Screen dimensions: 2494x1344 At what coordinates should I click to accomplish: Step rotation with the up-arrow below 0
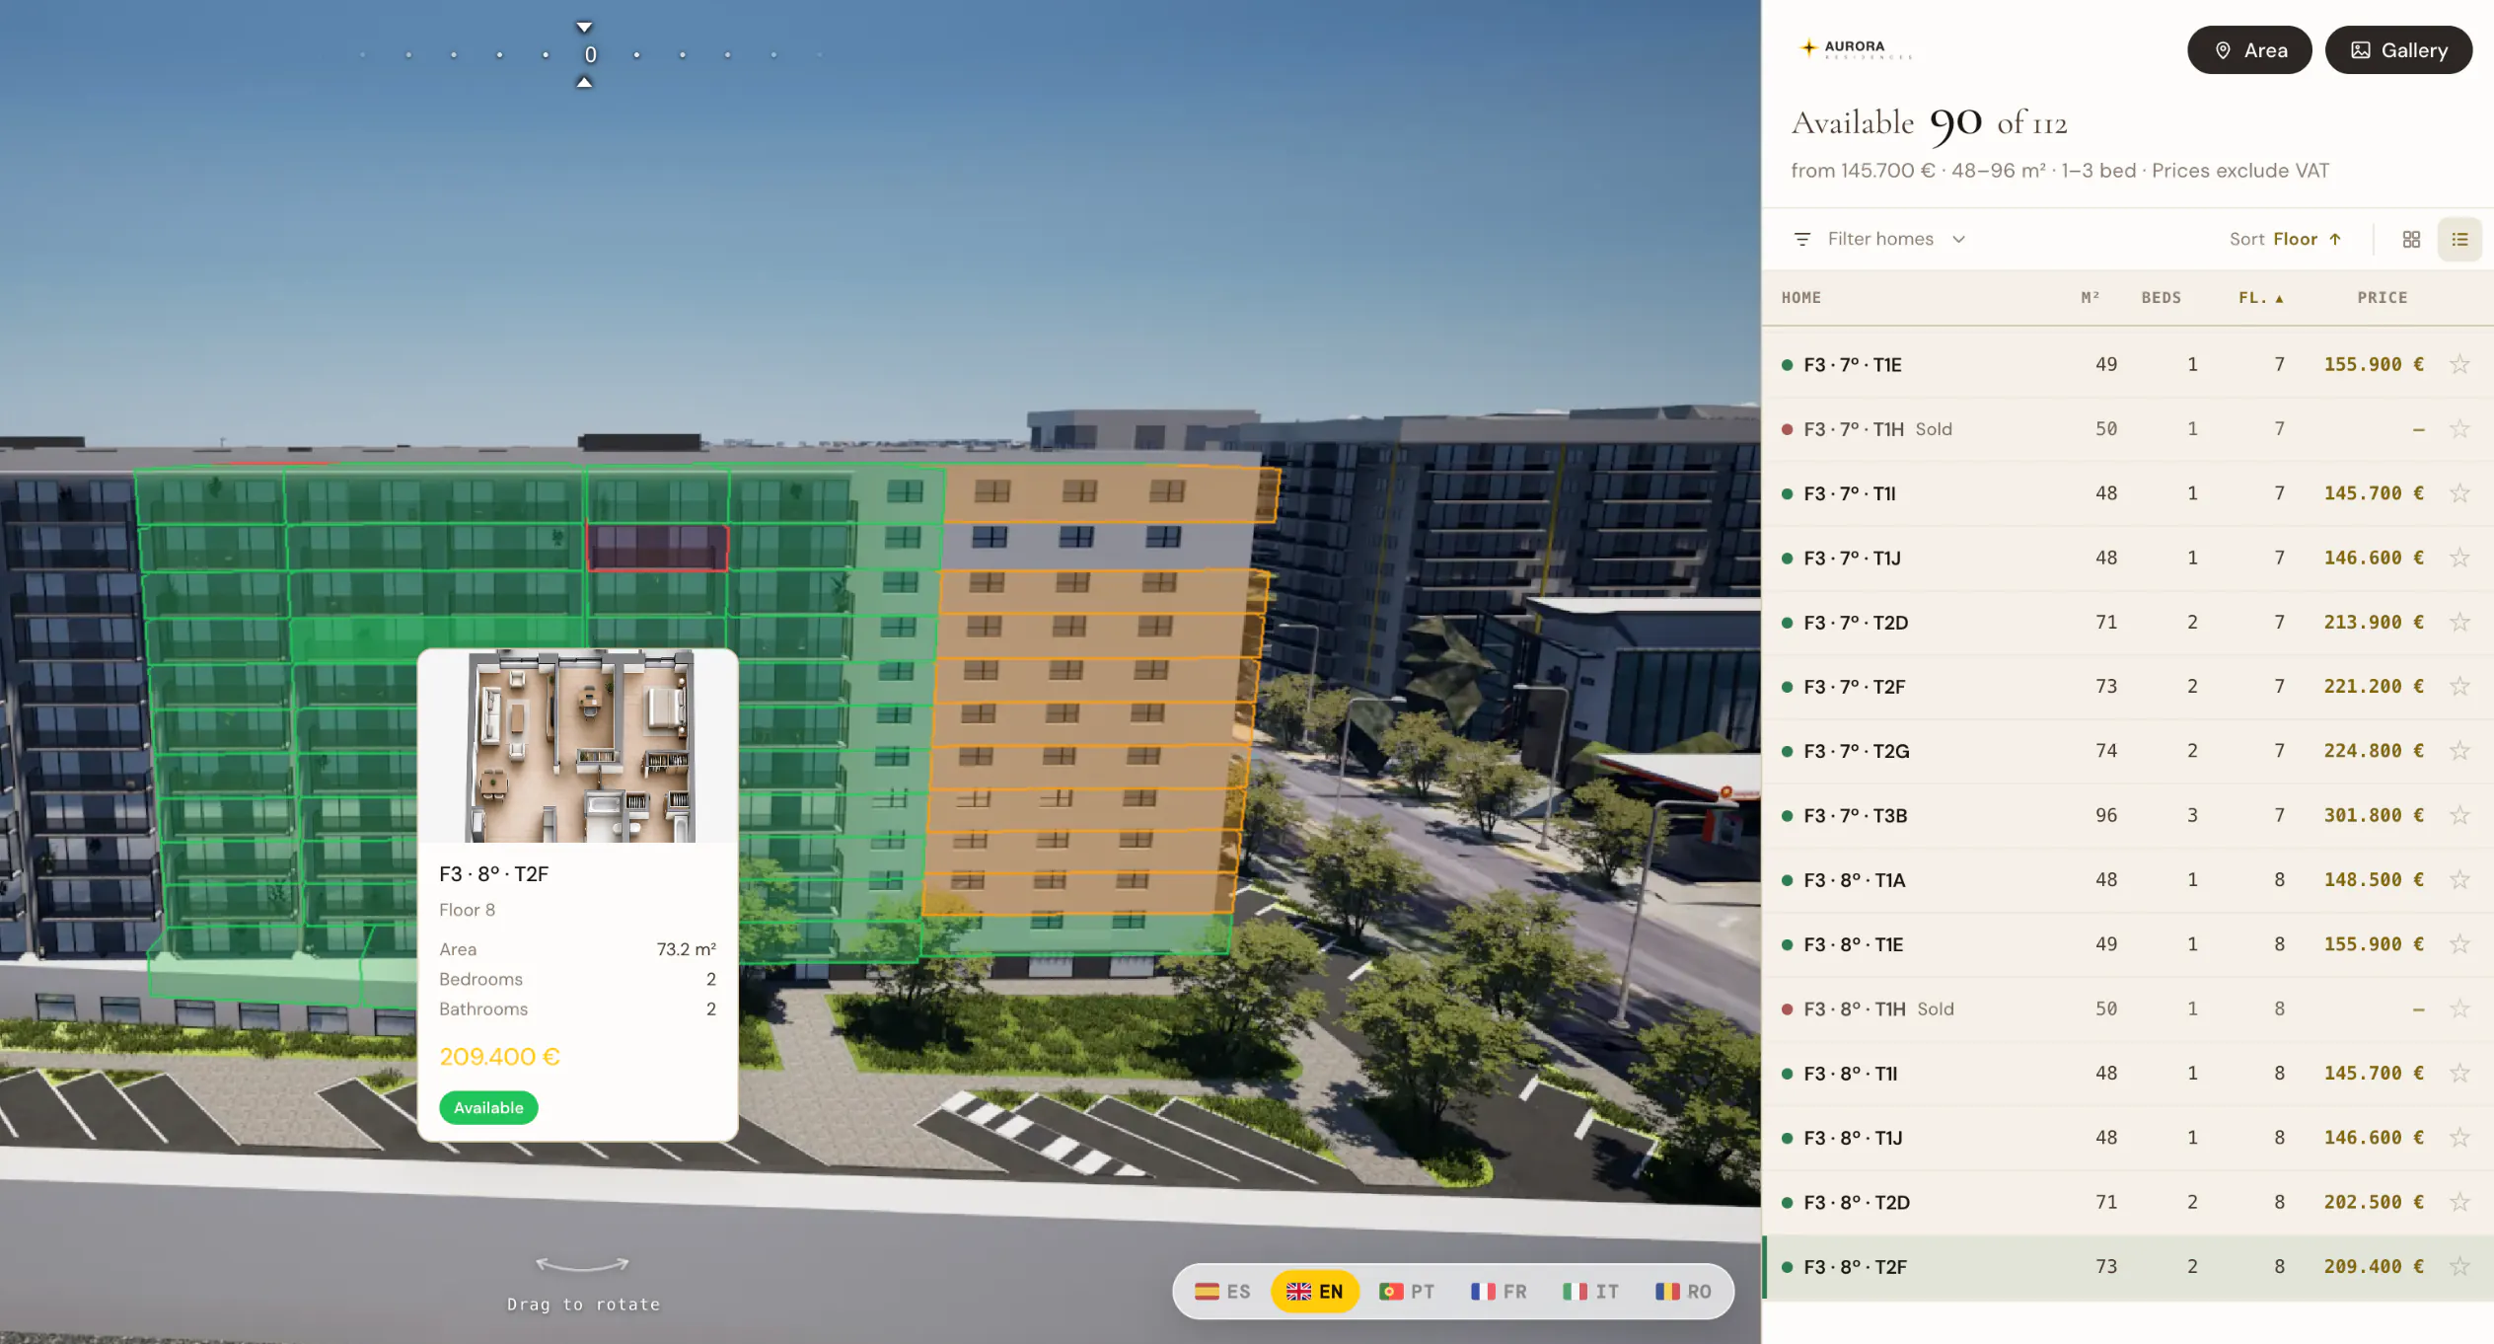point(584,83)
